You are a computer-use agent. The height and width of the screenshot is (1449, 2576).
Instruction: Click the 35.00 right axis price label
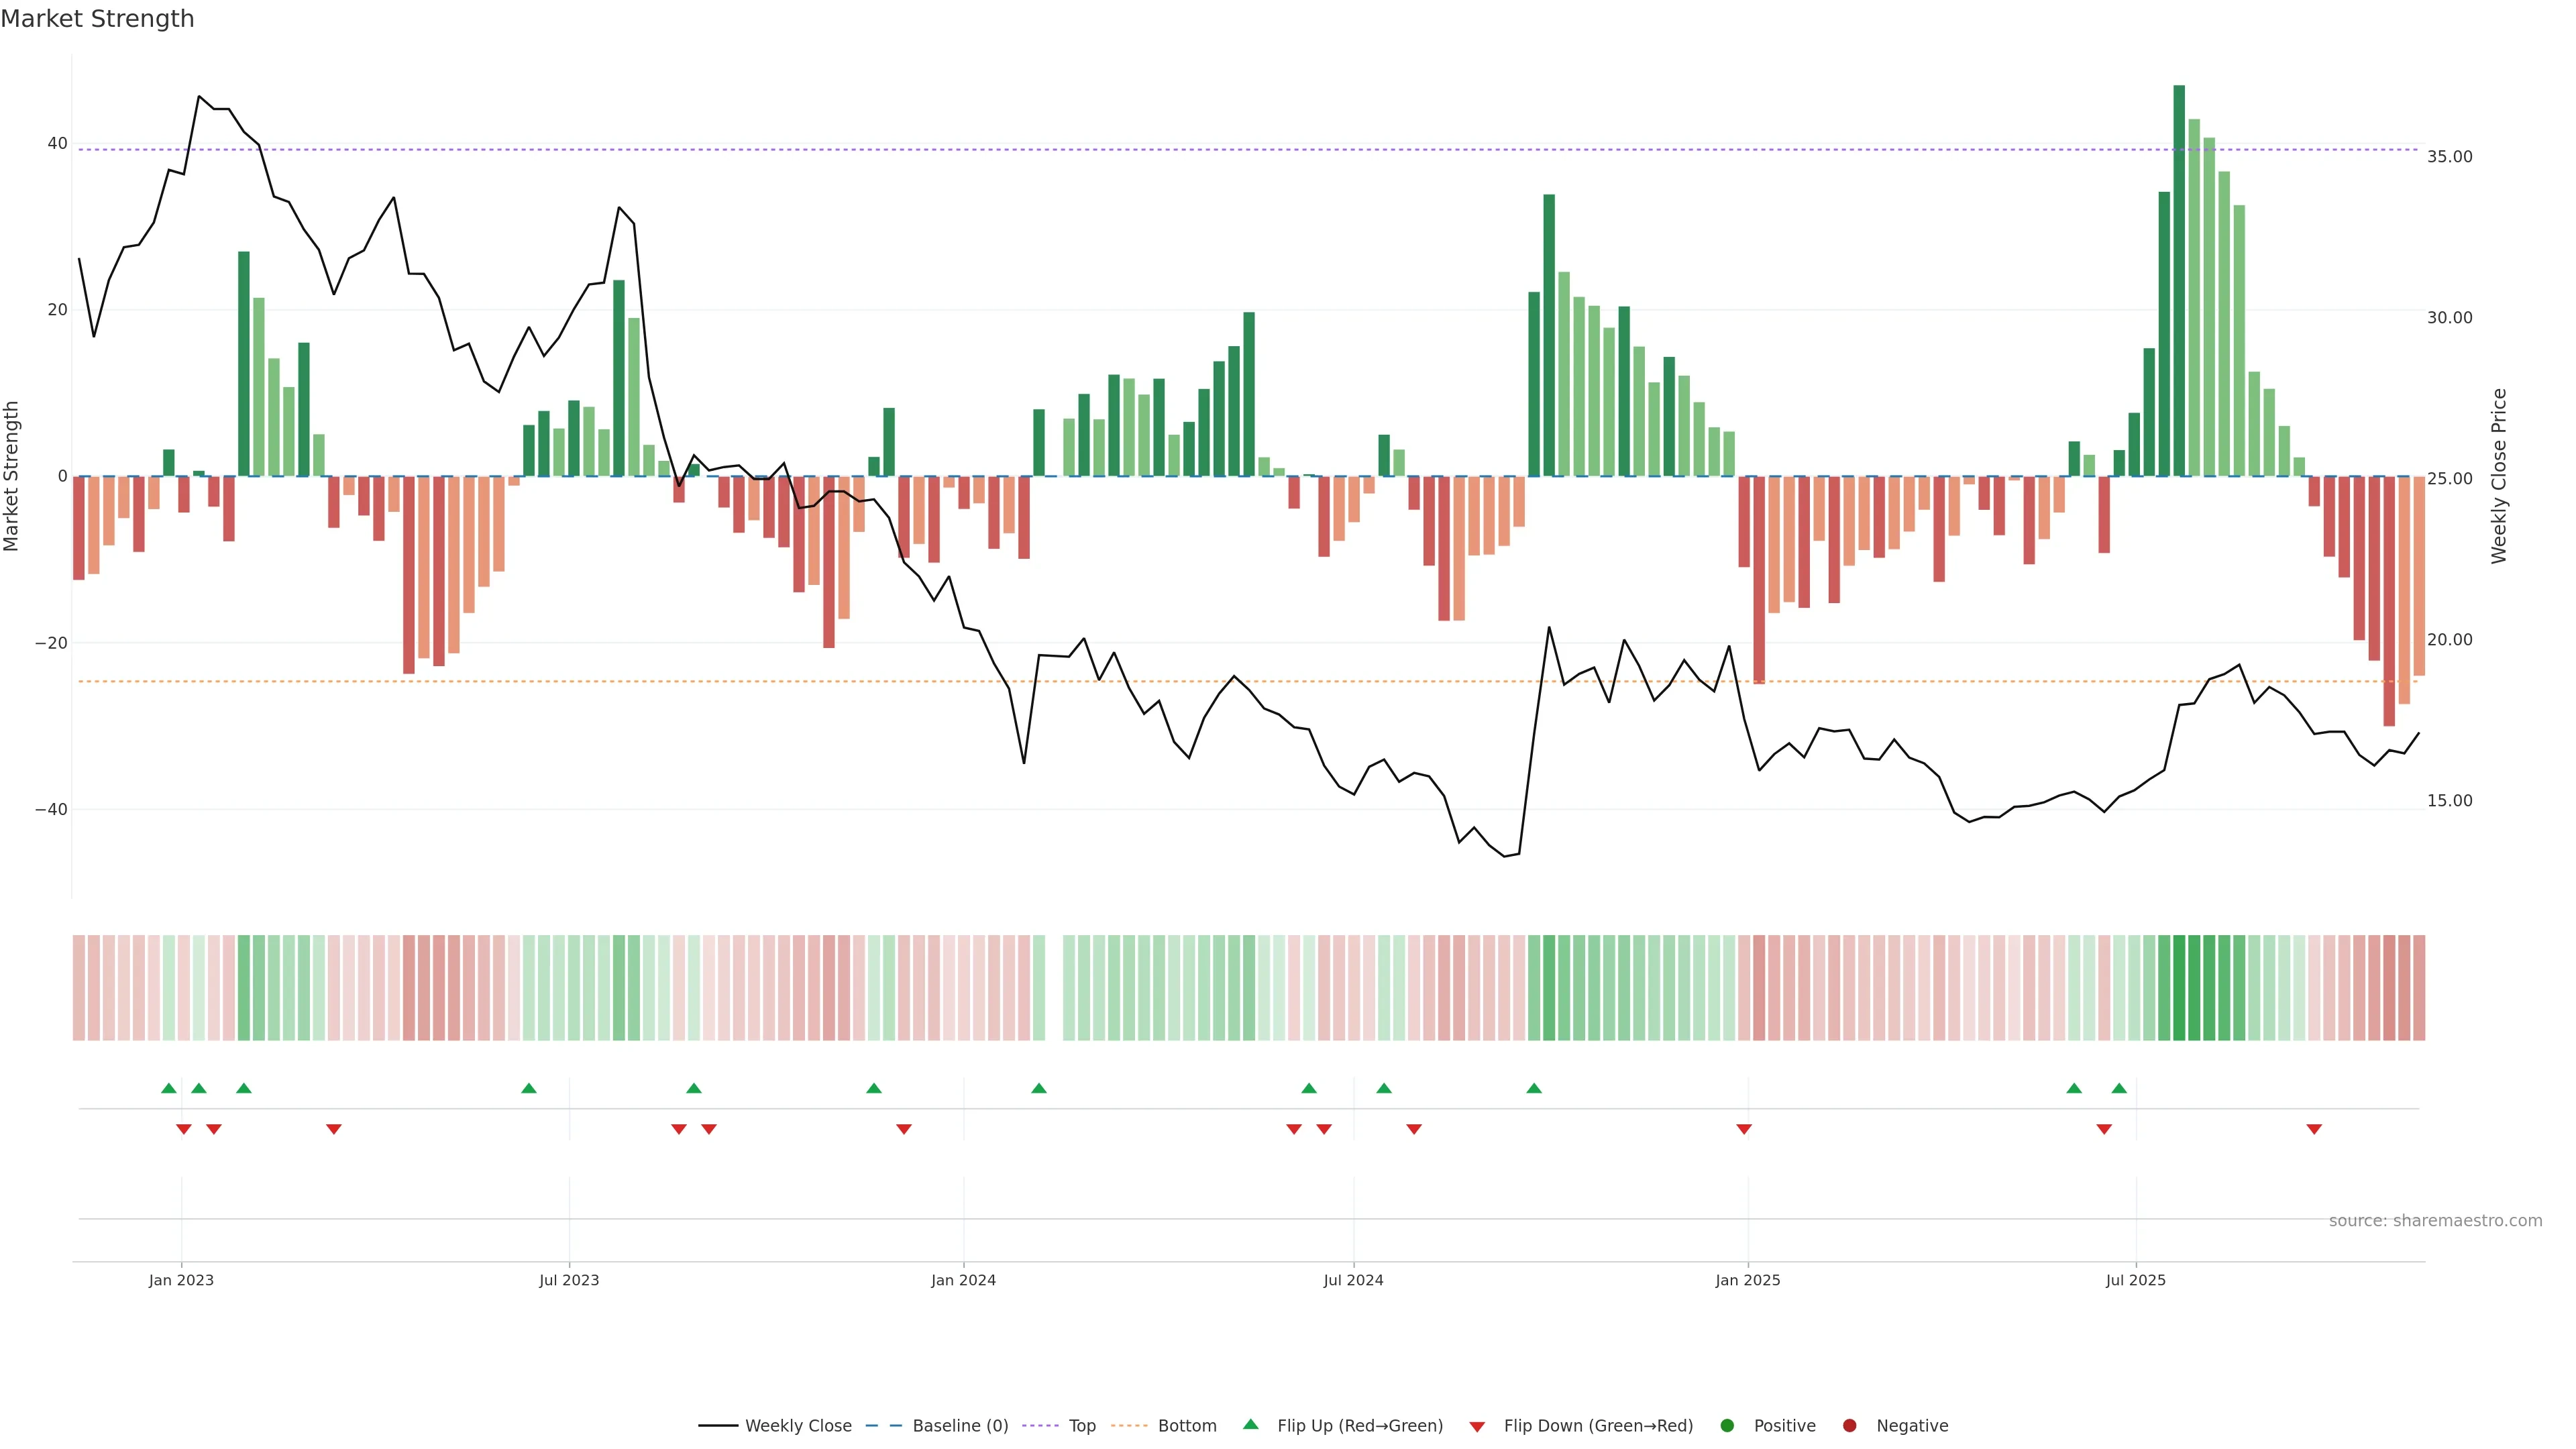point(2449,157)
